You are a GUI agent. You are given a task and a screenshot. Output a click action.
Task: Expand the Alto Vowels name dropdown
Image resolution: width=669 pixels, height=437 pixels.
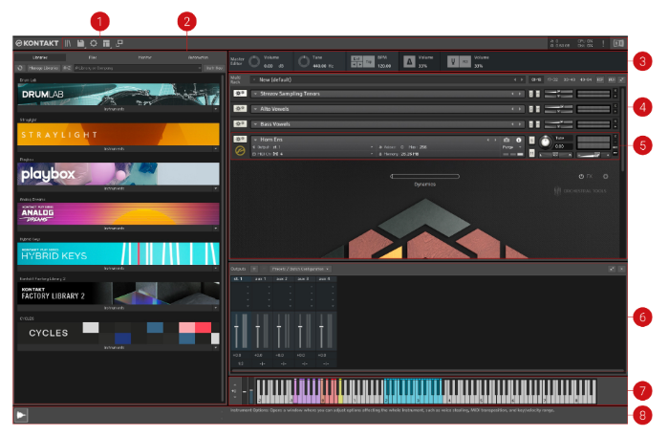point(255,109)
